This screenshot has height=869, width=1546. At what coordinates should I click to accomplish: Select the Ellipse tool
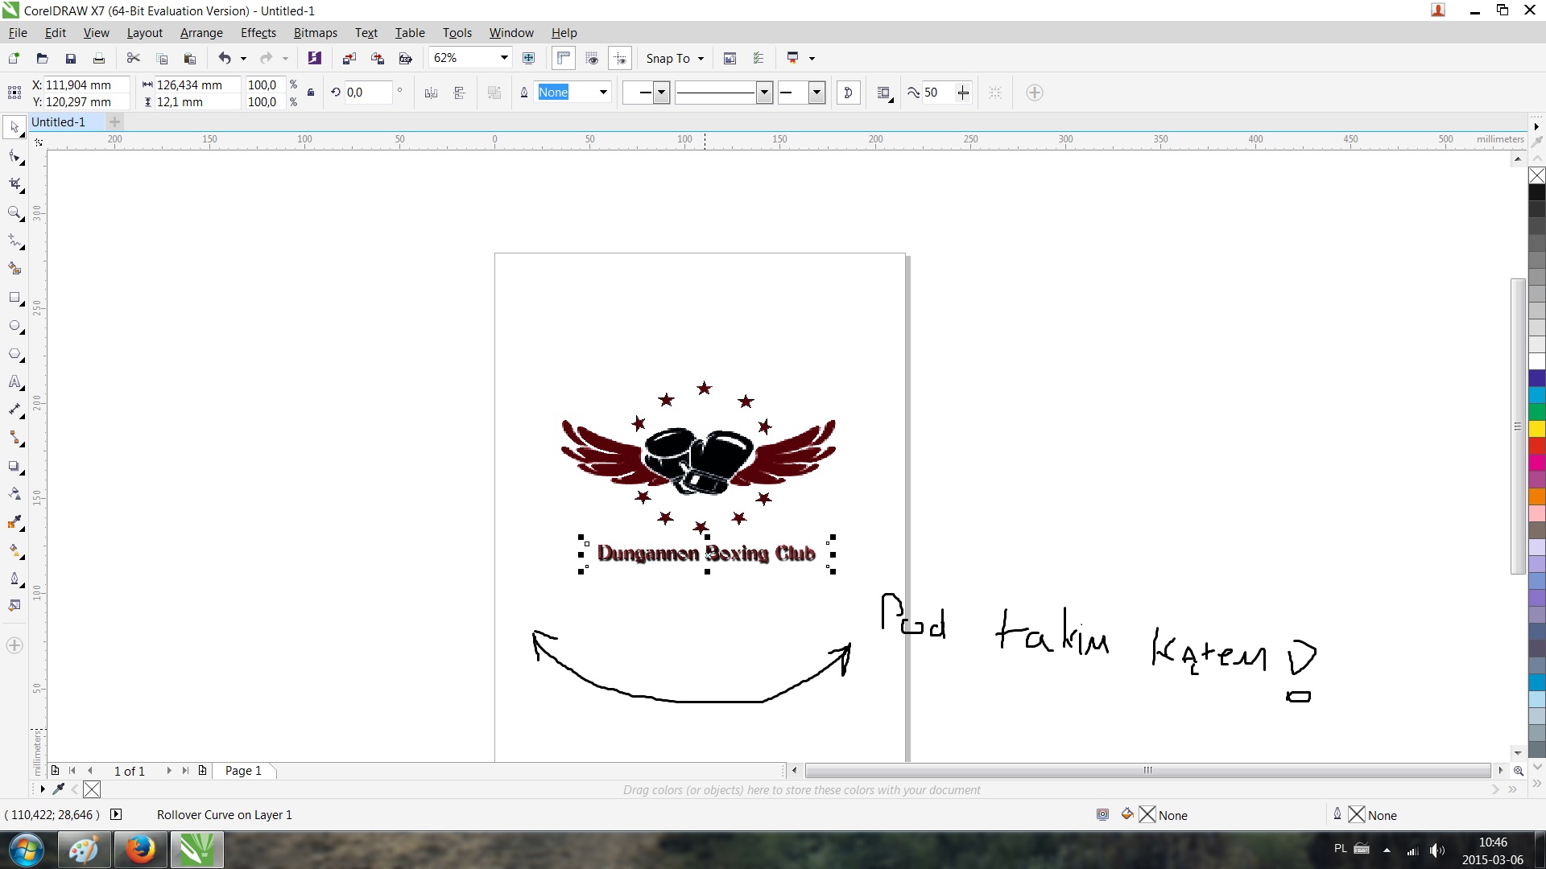(14, 326)
